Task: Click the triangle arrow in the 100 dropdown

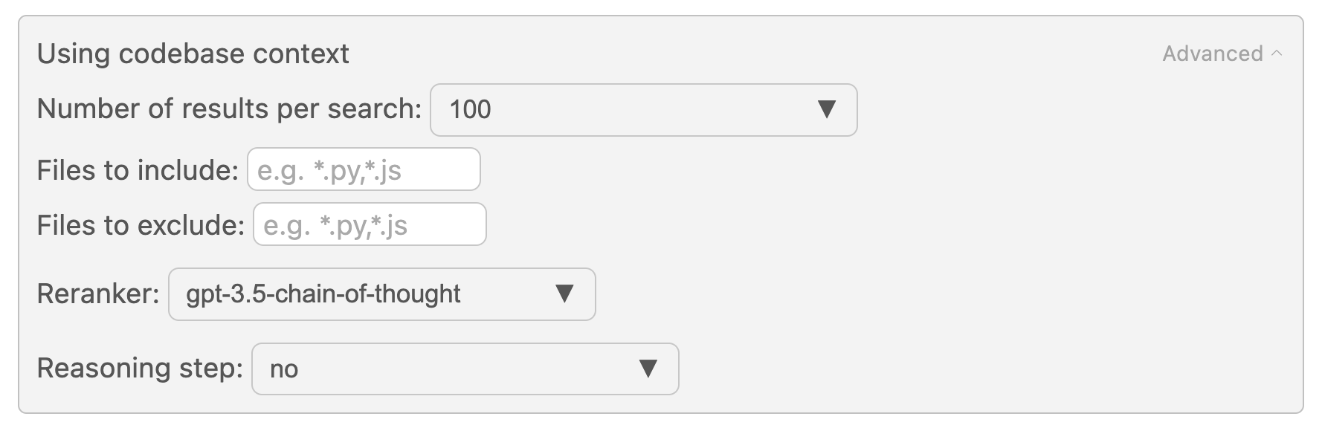Action: pos(826,110)
